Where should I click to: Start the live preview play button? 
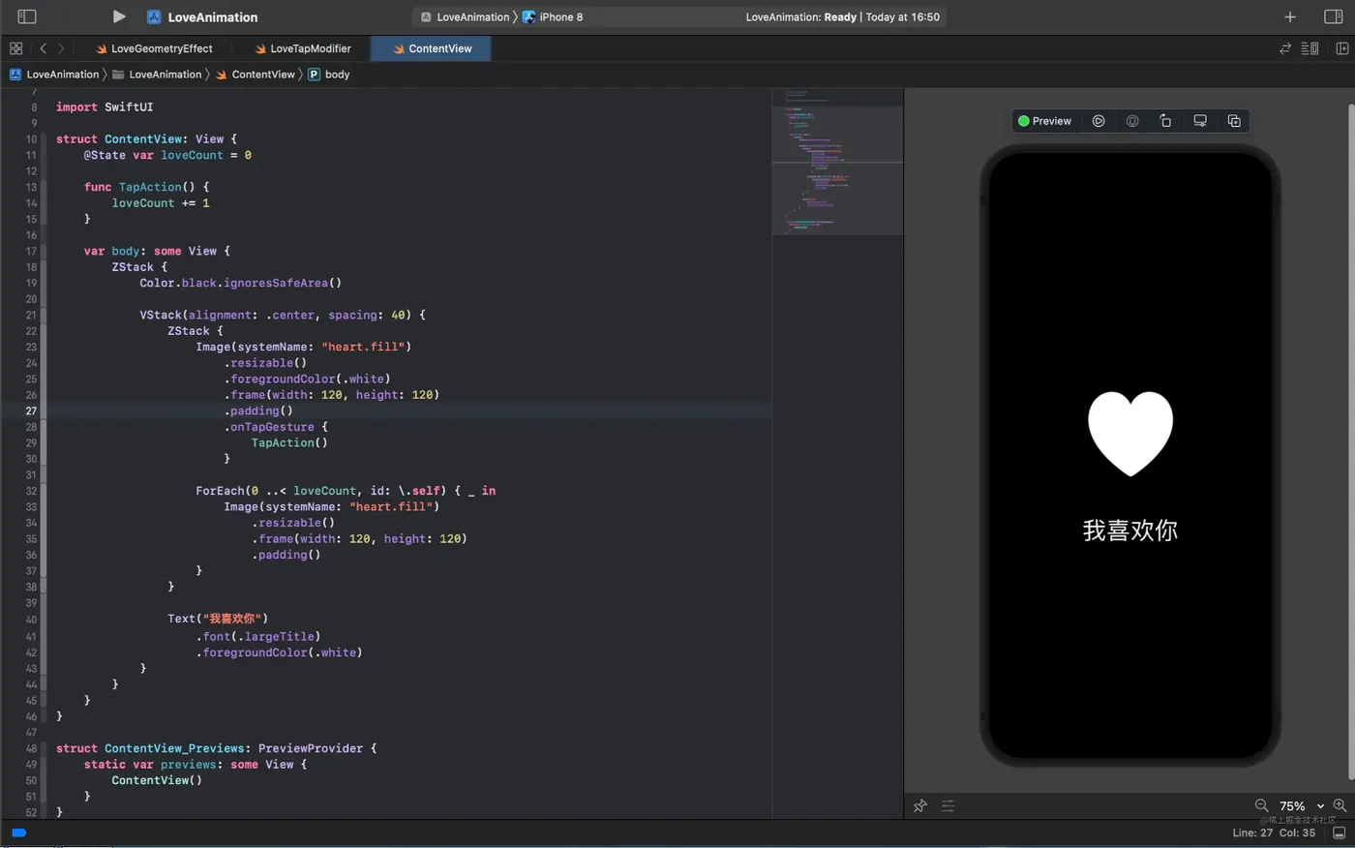click(x=1099, y=121)
